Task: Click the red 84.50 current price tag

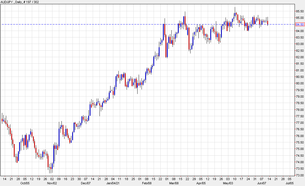Action: pos(299,24)
